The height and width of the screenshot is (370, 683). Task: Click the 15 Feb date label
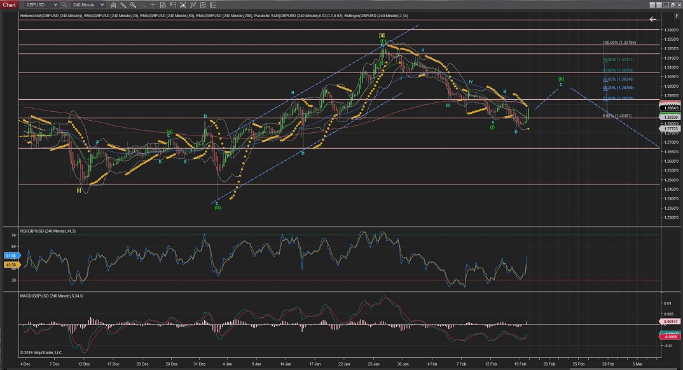(x=520, y=364)
